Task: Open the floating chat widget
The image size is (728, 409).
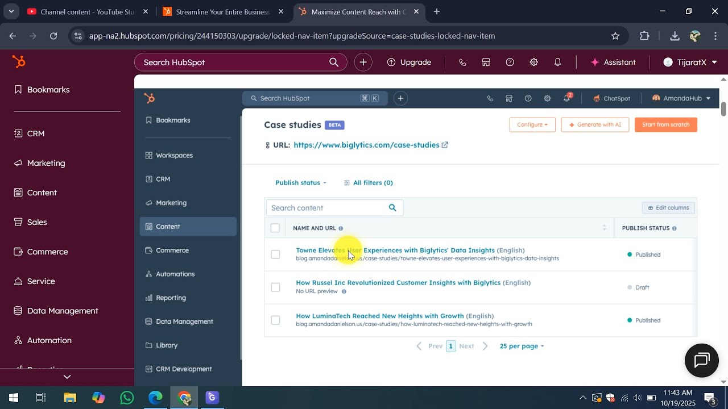Action: (702, 360)
